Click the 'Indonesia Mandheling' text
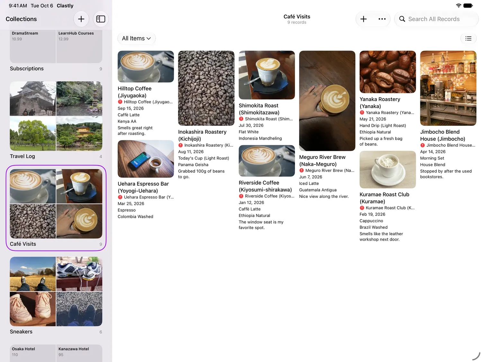Viewport: 482px width, 362px height. pyautogui.click(x=260, y=138)
